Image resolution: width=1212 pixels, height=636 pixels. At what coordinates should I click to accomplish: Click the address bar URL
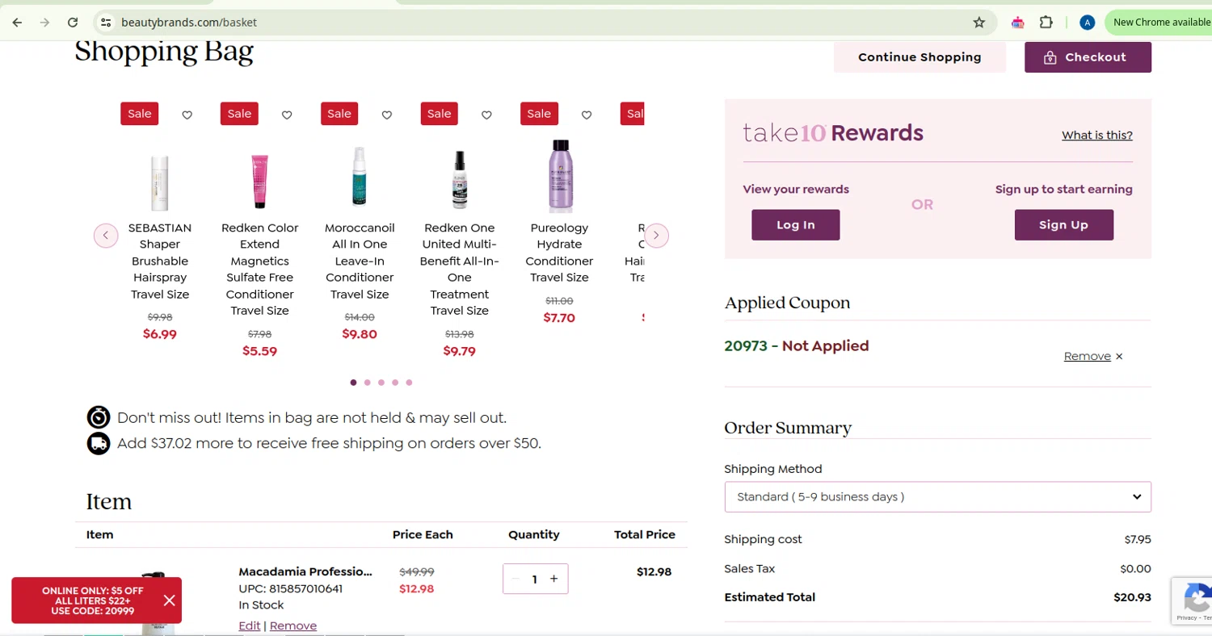pos(189,22)
